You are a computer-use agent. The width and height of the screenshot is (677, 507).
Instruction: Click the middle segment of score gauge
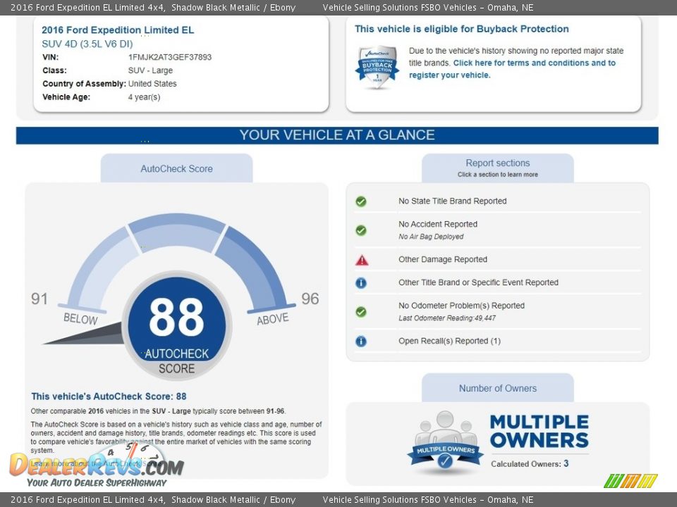[176, 232]
